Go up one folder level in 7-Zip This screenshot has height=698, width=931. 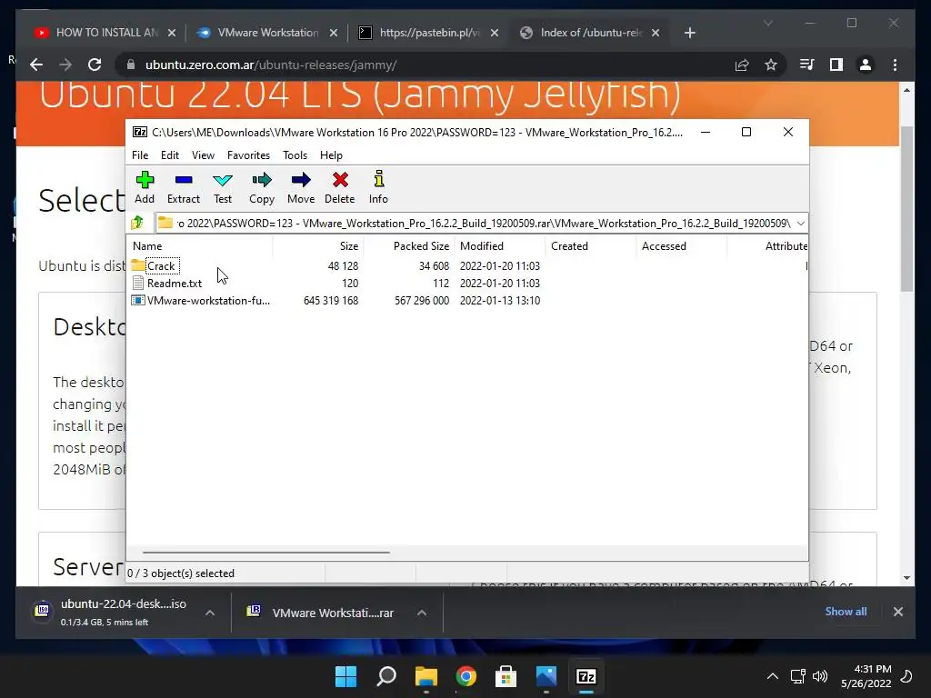(138, 224)
